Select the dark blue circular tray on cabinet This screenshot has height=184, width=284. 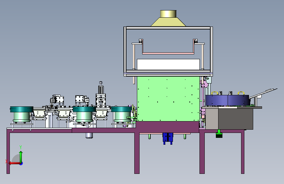click(x=228, y=100)
